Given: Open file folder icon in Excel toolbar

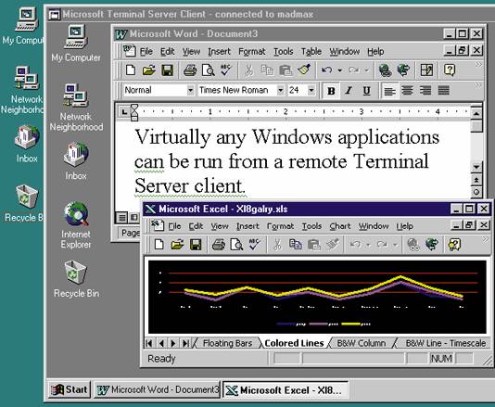Looking at the screenshot, I should pos(177,245).
